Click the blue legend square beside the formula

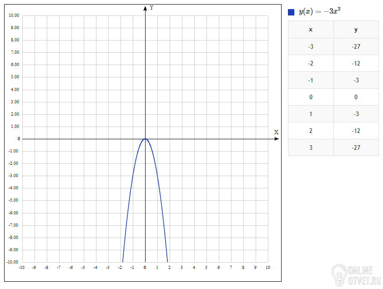(x=291, y=12)
